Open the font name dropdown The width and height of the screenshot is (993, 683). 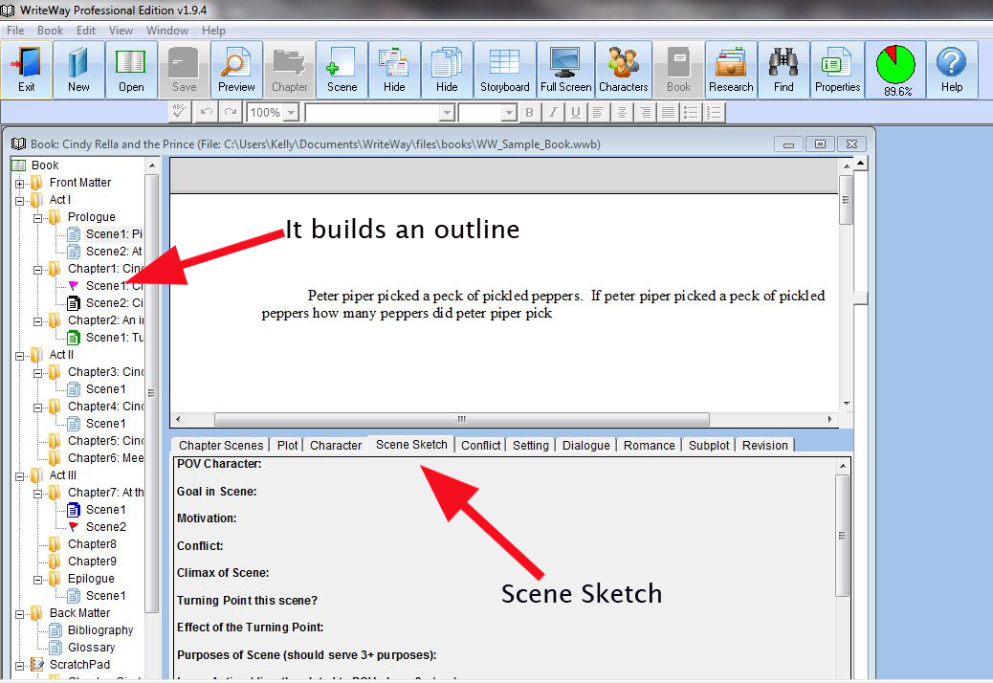pos(447,113)
